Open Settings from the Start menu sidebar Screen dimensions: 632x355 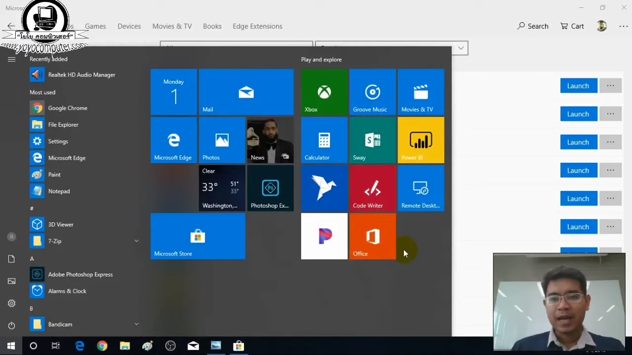click(x=58, y=141)
